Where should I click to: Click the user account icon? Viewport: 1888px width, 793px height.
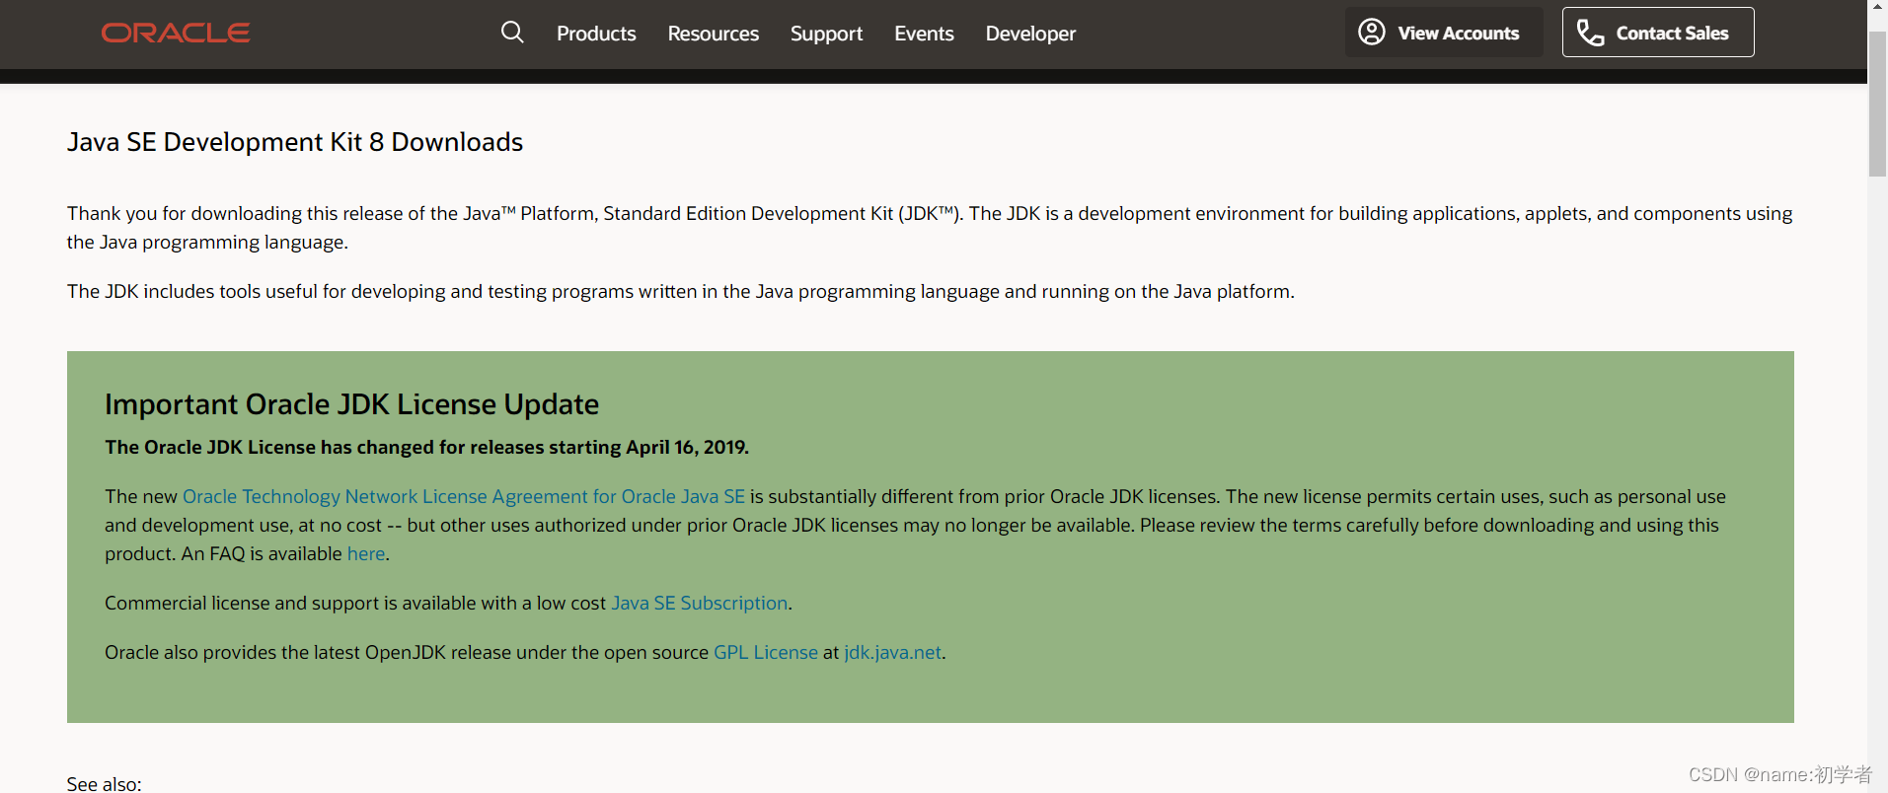coord(1372,33)
